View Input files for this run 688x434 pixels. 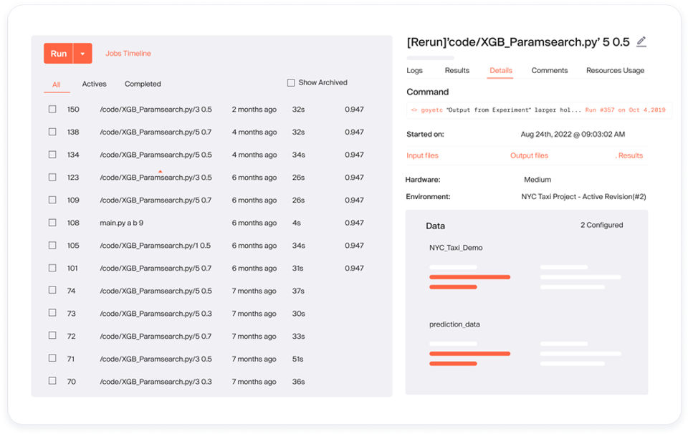pyautogui.click(x=423, y=155)
